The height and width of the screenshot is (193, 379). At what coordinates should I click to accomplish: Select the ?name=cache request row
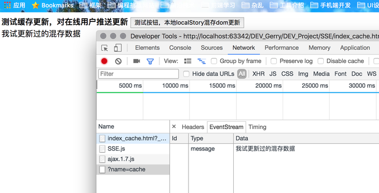click(x=133, y=169)
